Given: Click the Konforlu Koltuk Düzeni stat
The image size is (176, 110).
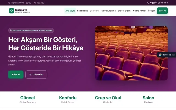Looking at the screenshot, I should click(x=68, y=100).
